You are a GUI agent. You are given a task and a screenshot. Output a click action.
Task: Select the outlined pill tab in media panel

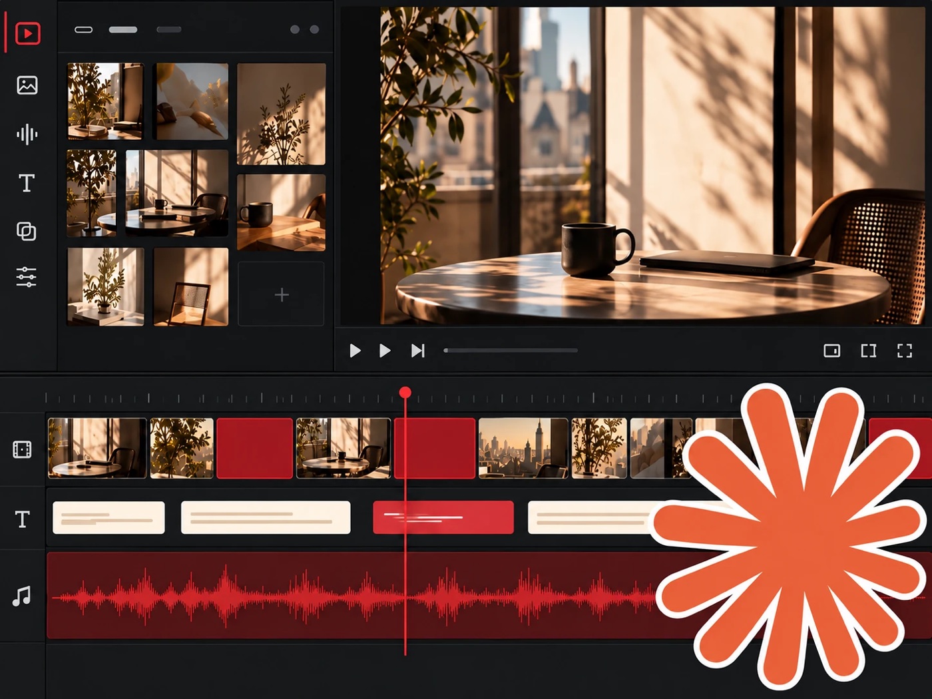83,29
